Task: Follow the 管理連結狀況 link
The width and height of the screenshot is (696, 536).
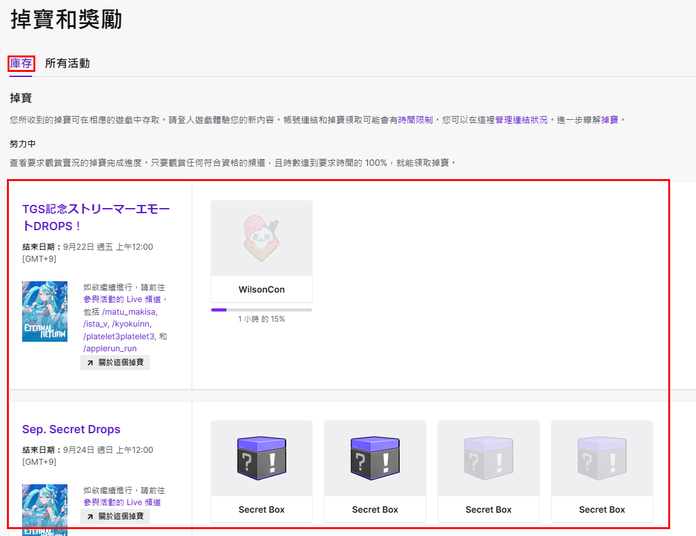Action: click(x=521, y=119)
